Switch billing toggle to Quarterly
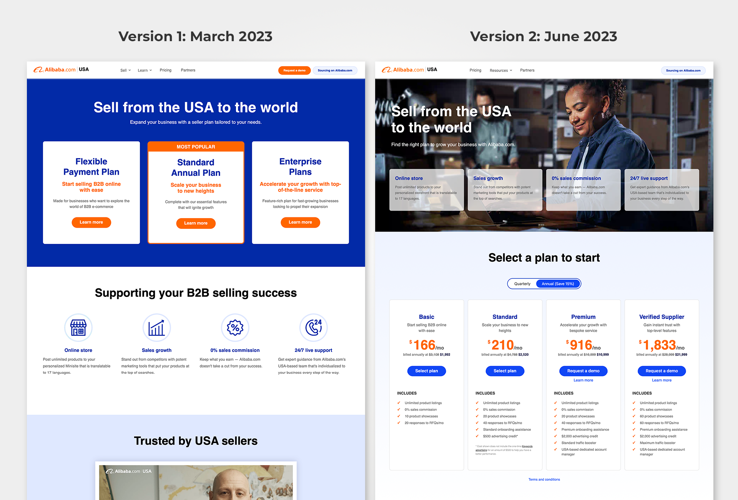 point(522,284)
